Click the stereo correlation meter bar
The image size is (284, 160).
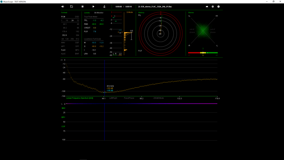[x=203, y=53]
